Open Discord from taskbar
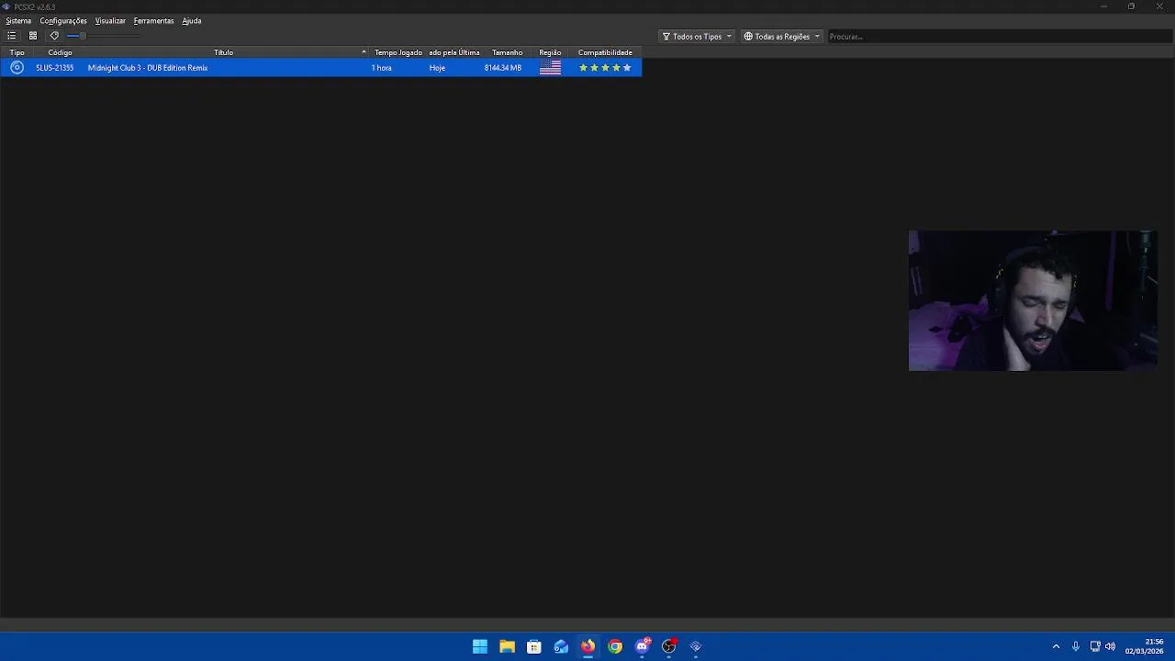 tap(643, 646)
